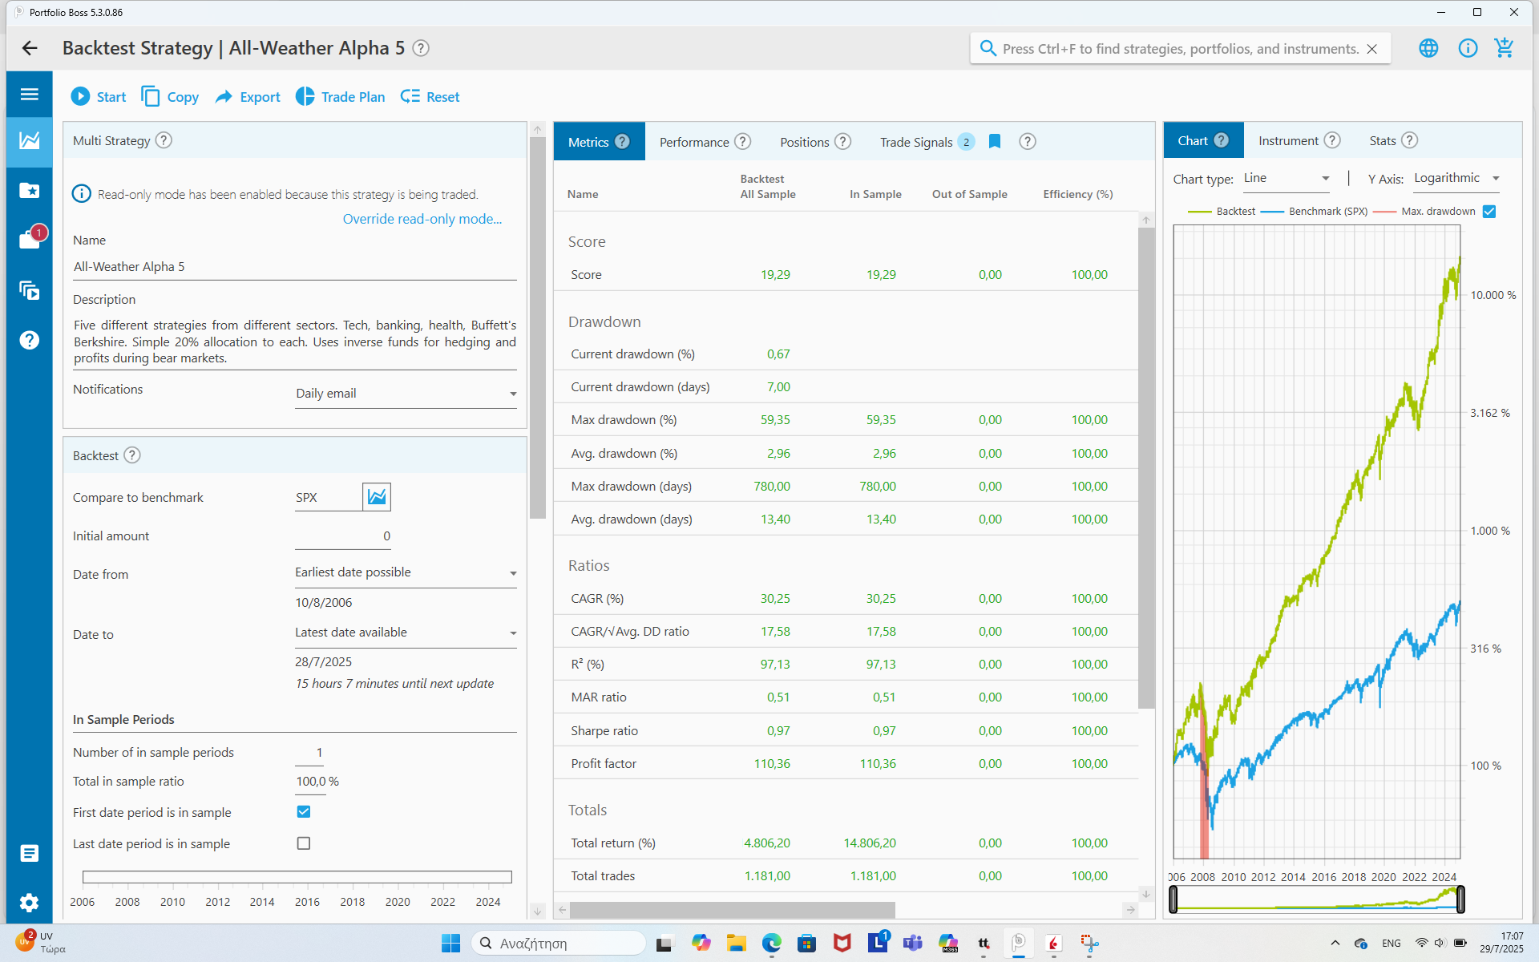The width and height of the screenshot is (1539, 962).
Task: Uncheck First date period is in sample
Action: tap(304, 812)
